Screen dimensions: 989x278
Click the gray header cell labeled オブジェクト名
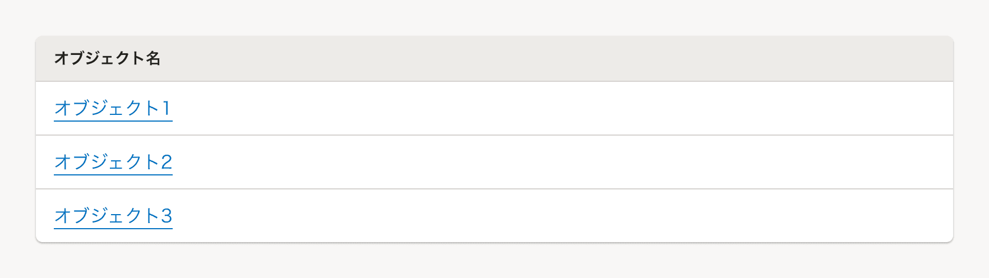[x=107, y=58]
